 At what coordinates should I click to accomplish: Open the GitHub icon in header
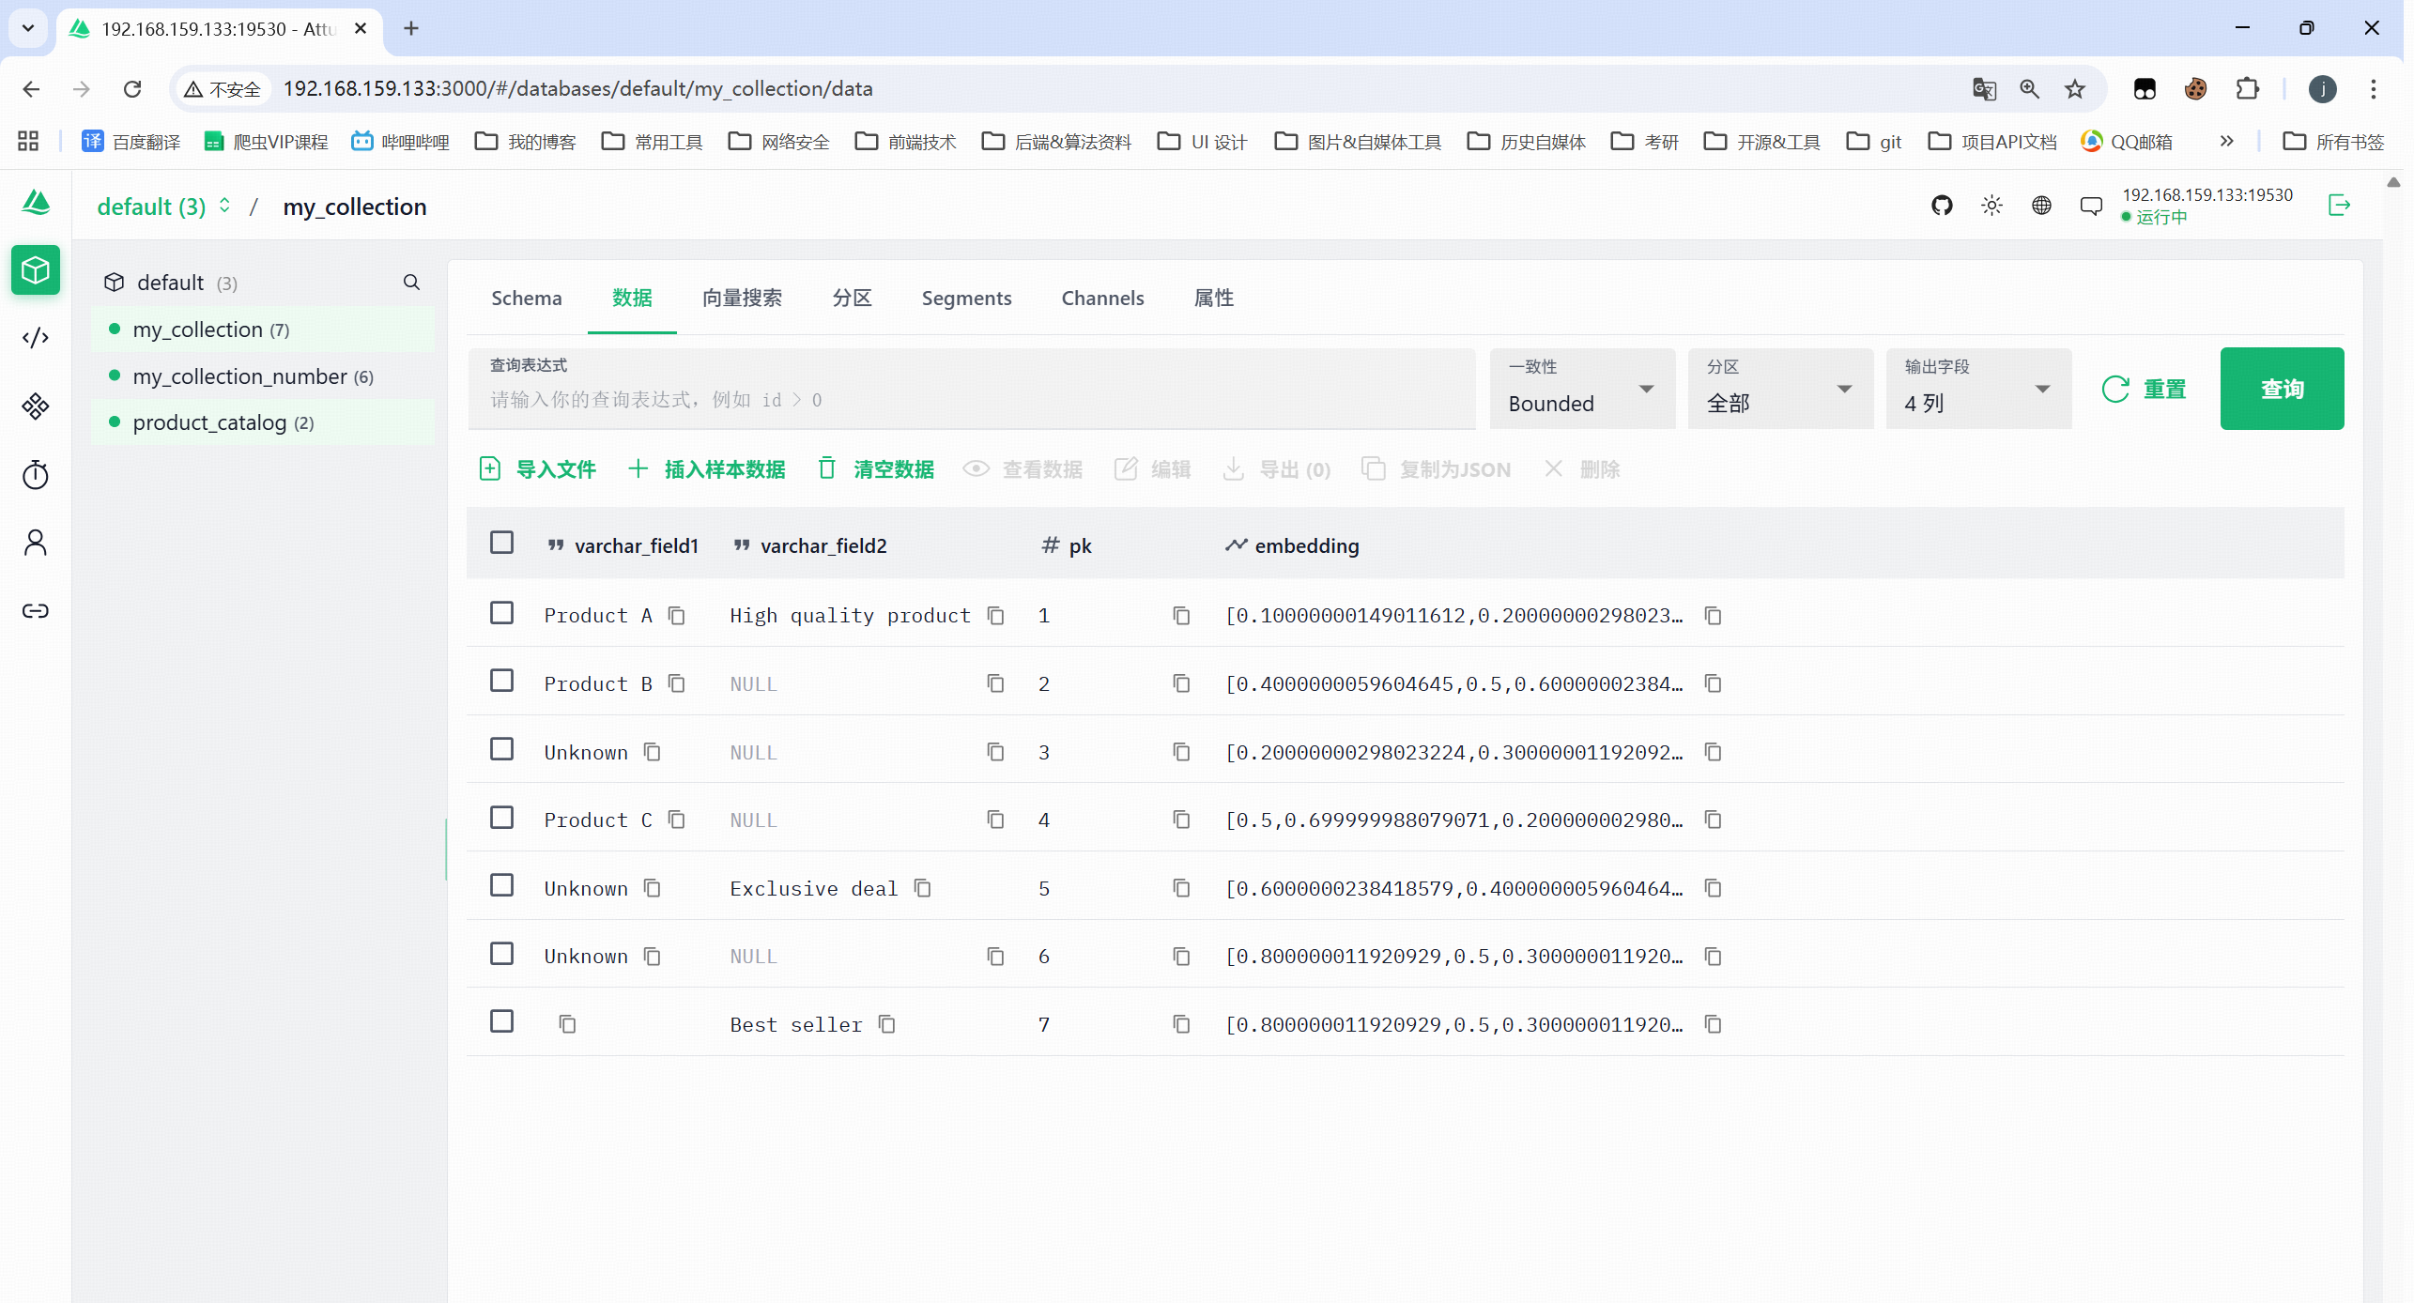click(x=1941, y=206)
